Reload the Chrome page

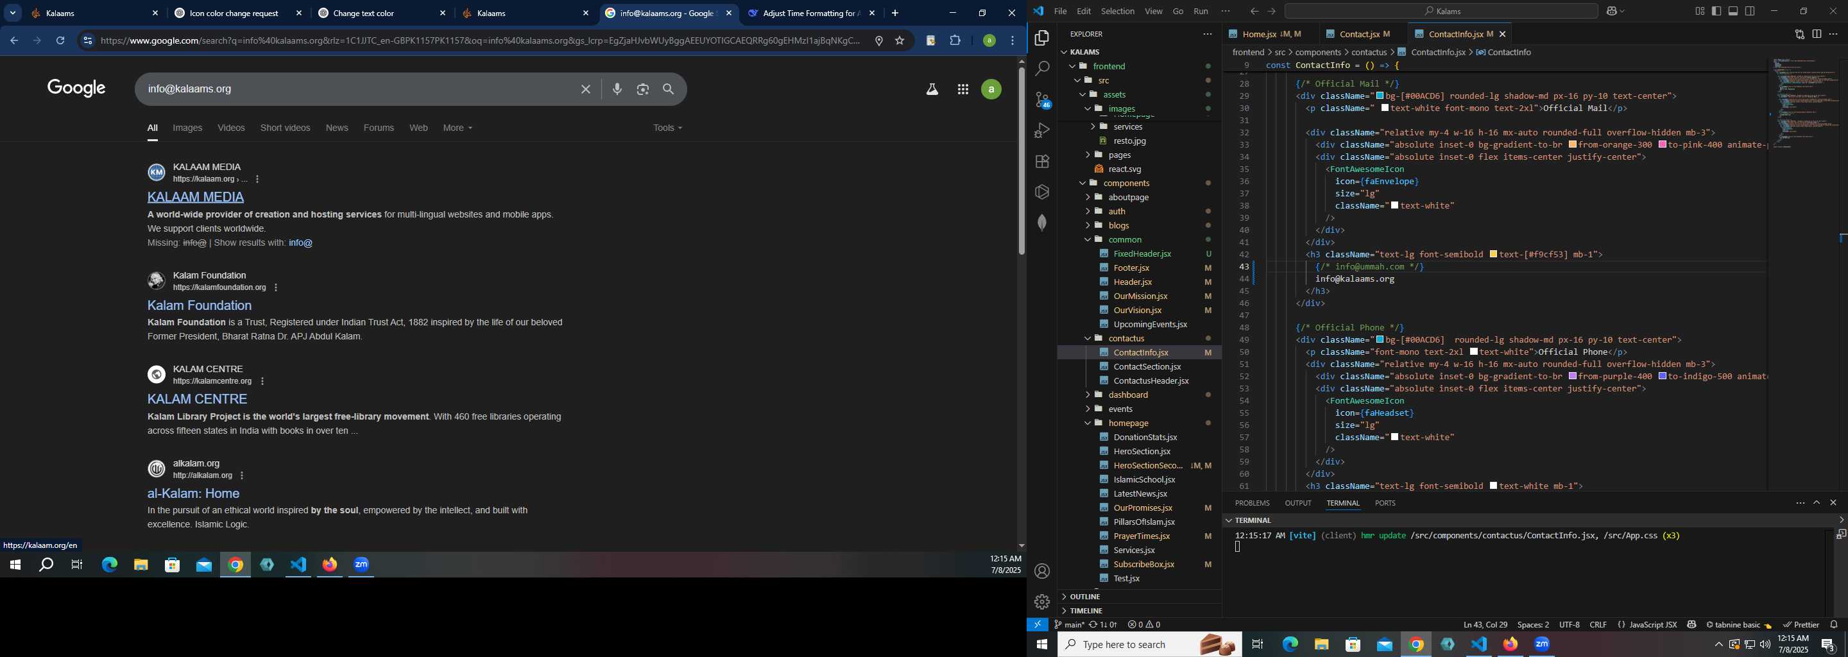coord(61,41)
